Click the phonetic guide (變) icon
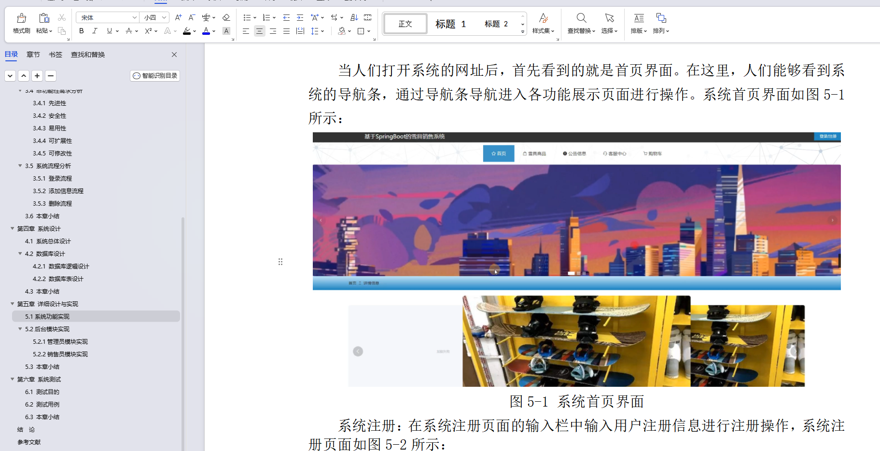Viewport: 880px width, 451px height. [206, 17]
